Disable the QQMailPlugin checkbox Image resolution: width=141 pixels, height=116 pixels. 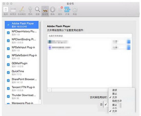(8, 65)
